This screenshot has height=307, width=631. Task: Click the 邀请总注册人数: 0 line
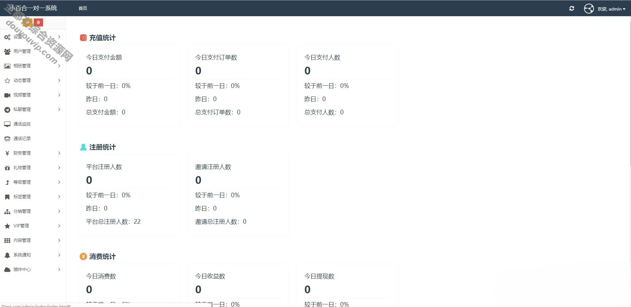click(x=221, y=222)
